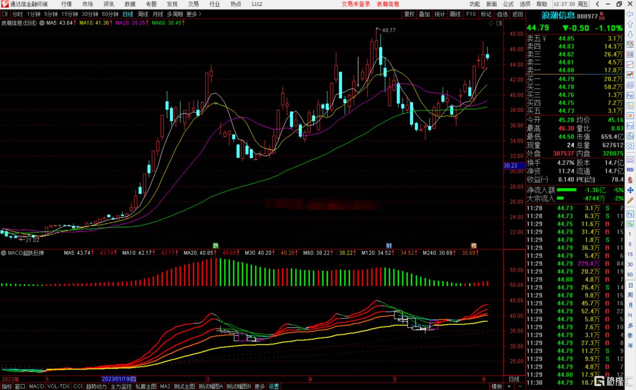Image resolution: width=636 pixels, height=390 pixels.
Task: Click the RSI indicator icon in sidebar
Action: 630,170
